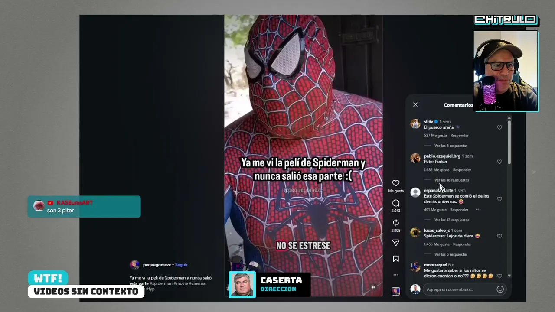Repost the reel using the repost icon

(x=396, y=223)
